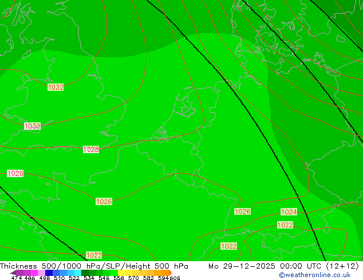
Task: Click the 1030 isobar pressure label
Action: [x=33, y=126]
